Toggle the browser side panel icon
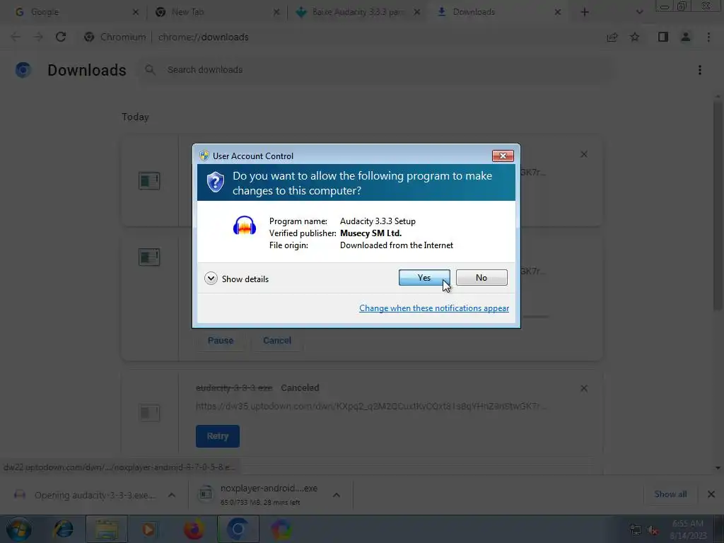The width and height of the screenshot is (724, 543). (663, 37)
